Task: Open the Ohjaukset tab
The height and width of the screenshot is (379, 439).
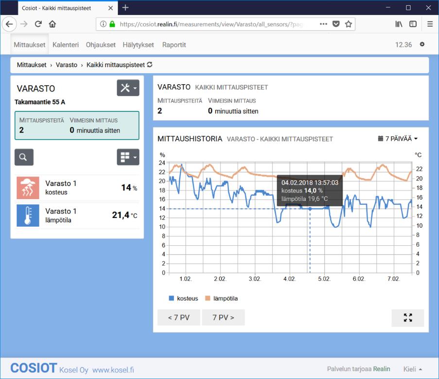Action: tap(101, 45)
